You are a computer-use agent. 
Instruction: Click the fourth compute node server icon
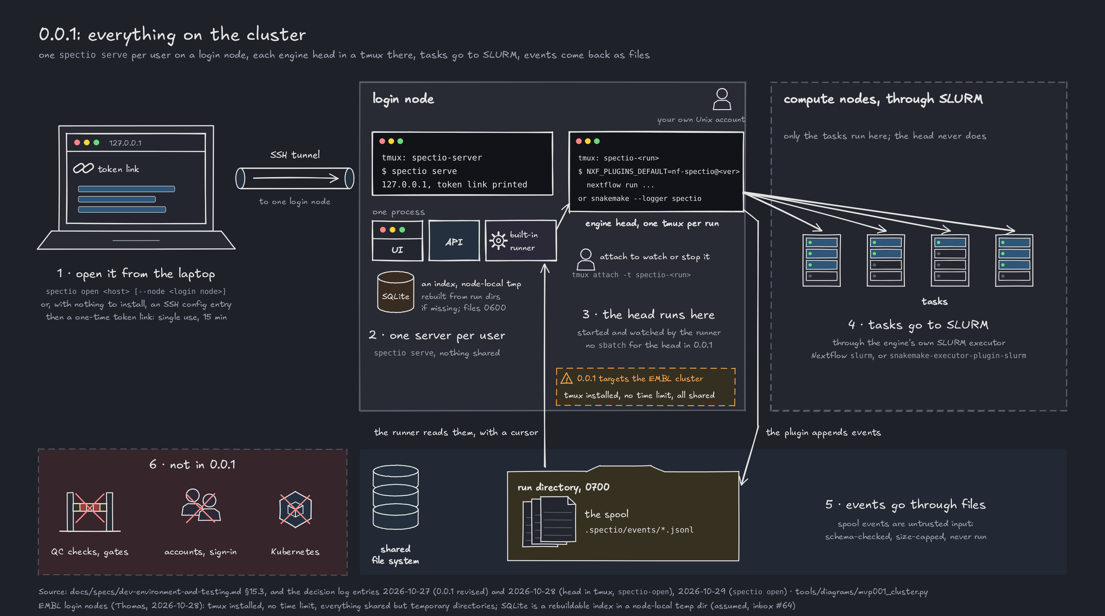[1014, 260]
